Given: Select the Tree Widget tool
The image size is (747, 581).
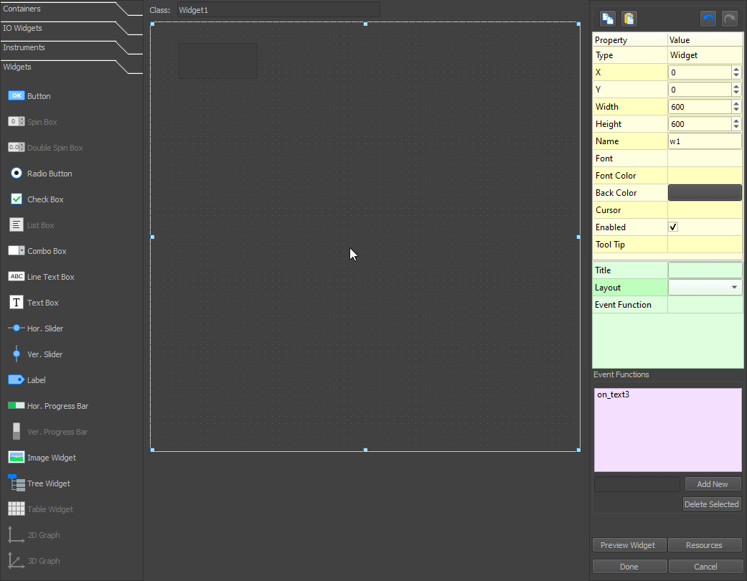Looking at the screenshot, I should coord(41,483).
